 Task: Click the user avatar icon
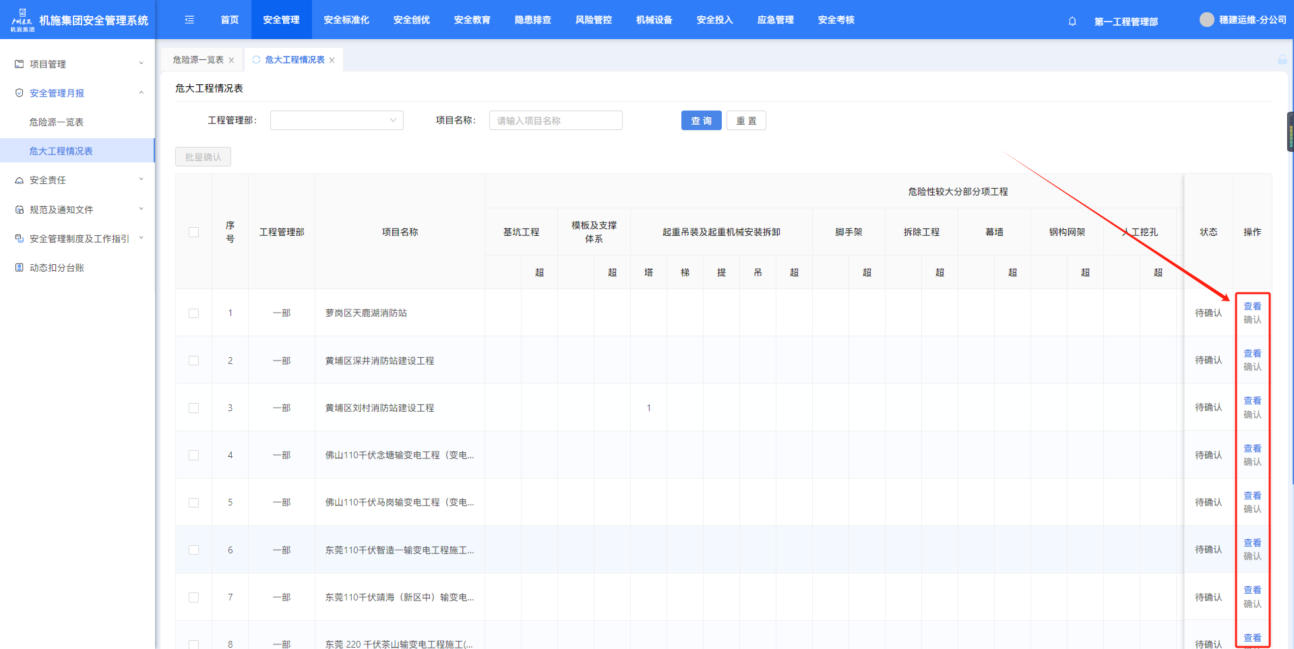coord(1206,20)
